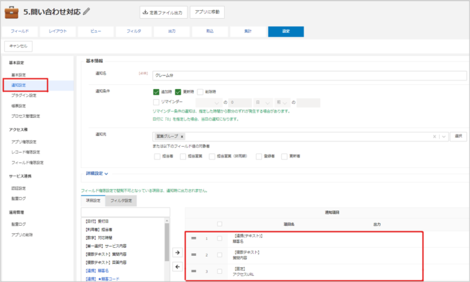Expand the 通知先 dropdown arrow
Image resolution: width=470 pixels, height=282 pixels.
tap(444, 137)
